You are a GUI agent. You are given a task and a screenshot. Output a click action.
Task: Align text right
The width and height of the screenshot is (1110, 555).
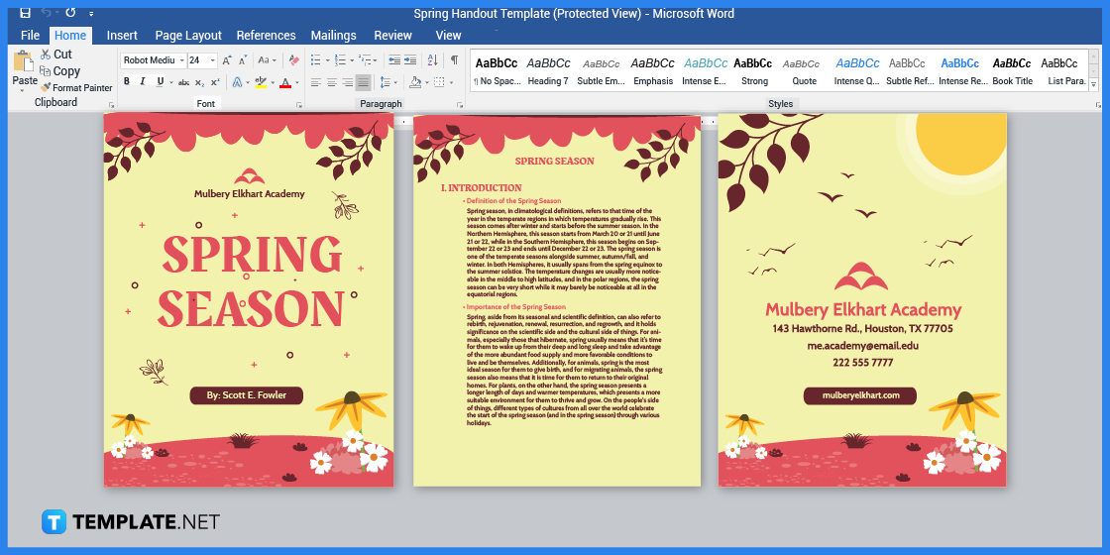(x=347, y=83)
